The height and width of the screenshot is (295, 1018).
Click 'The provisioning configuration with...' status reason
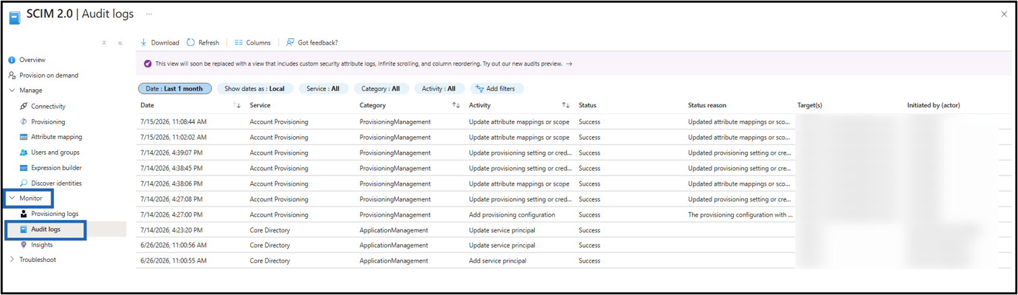[741, 215]
